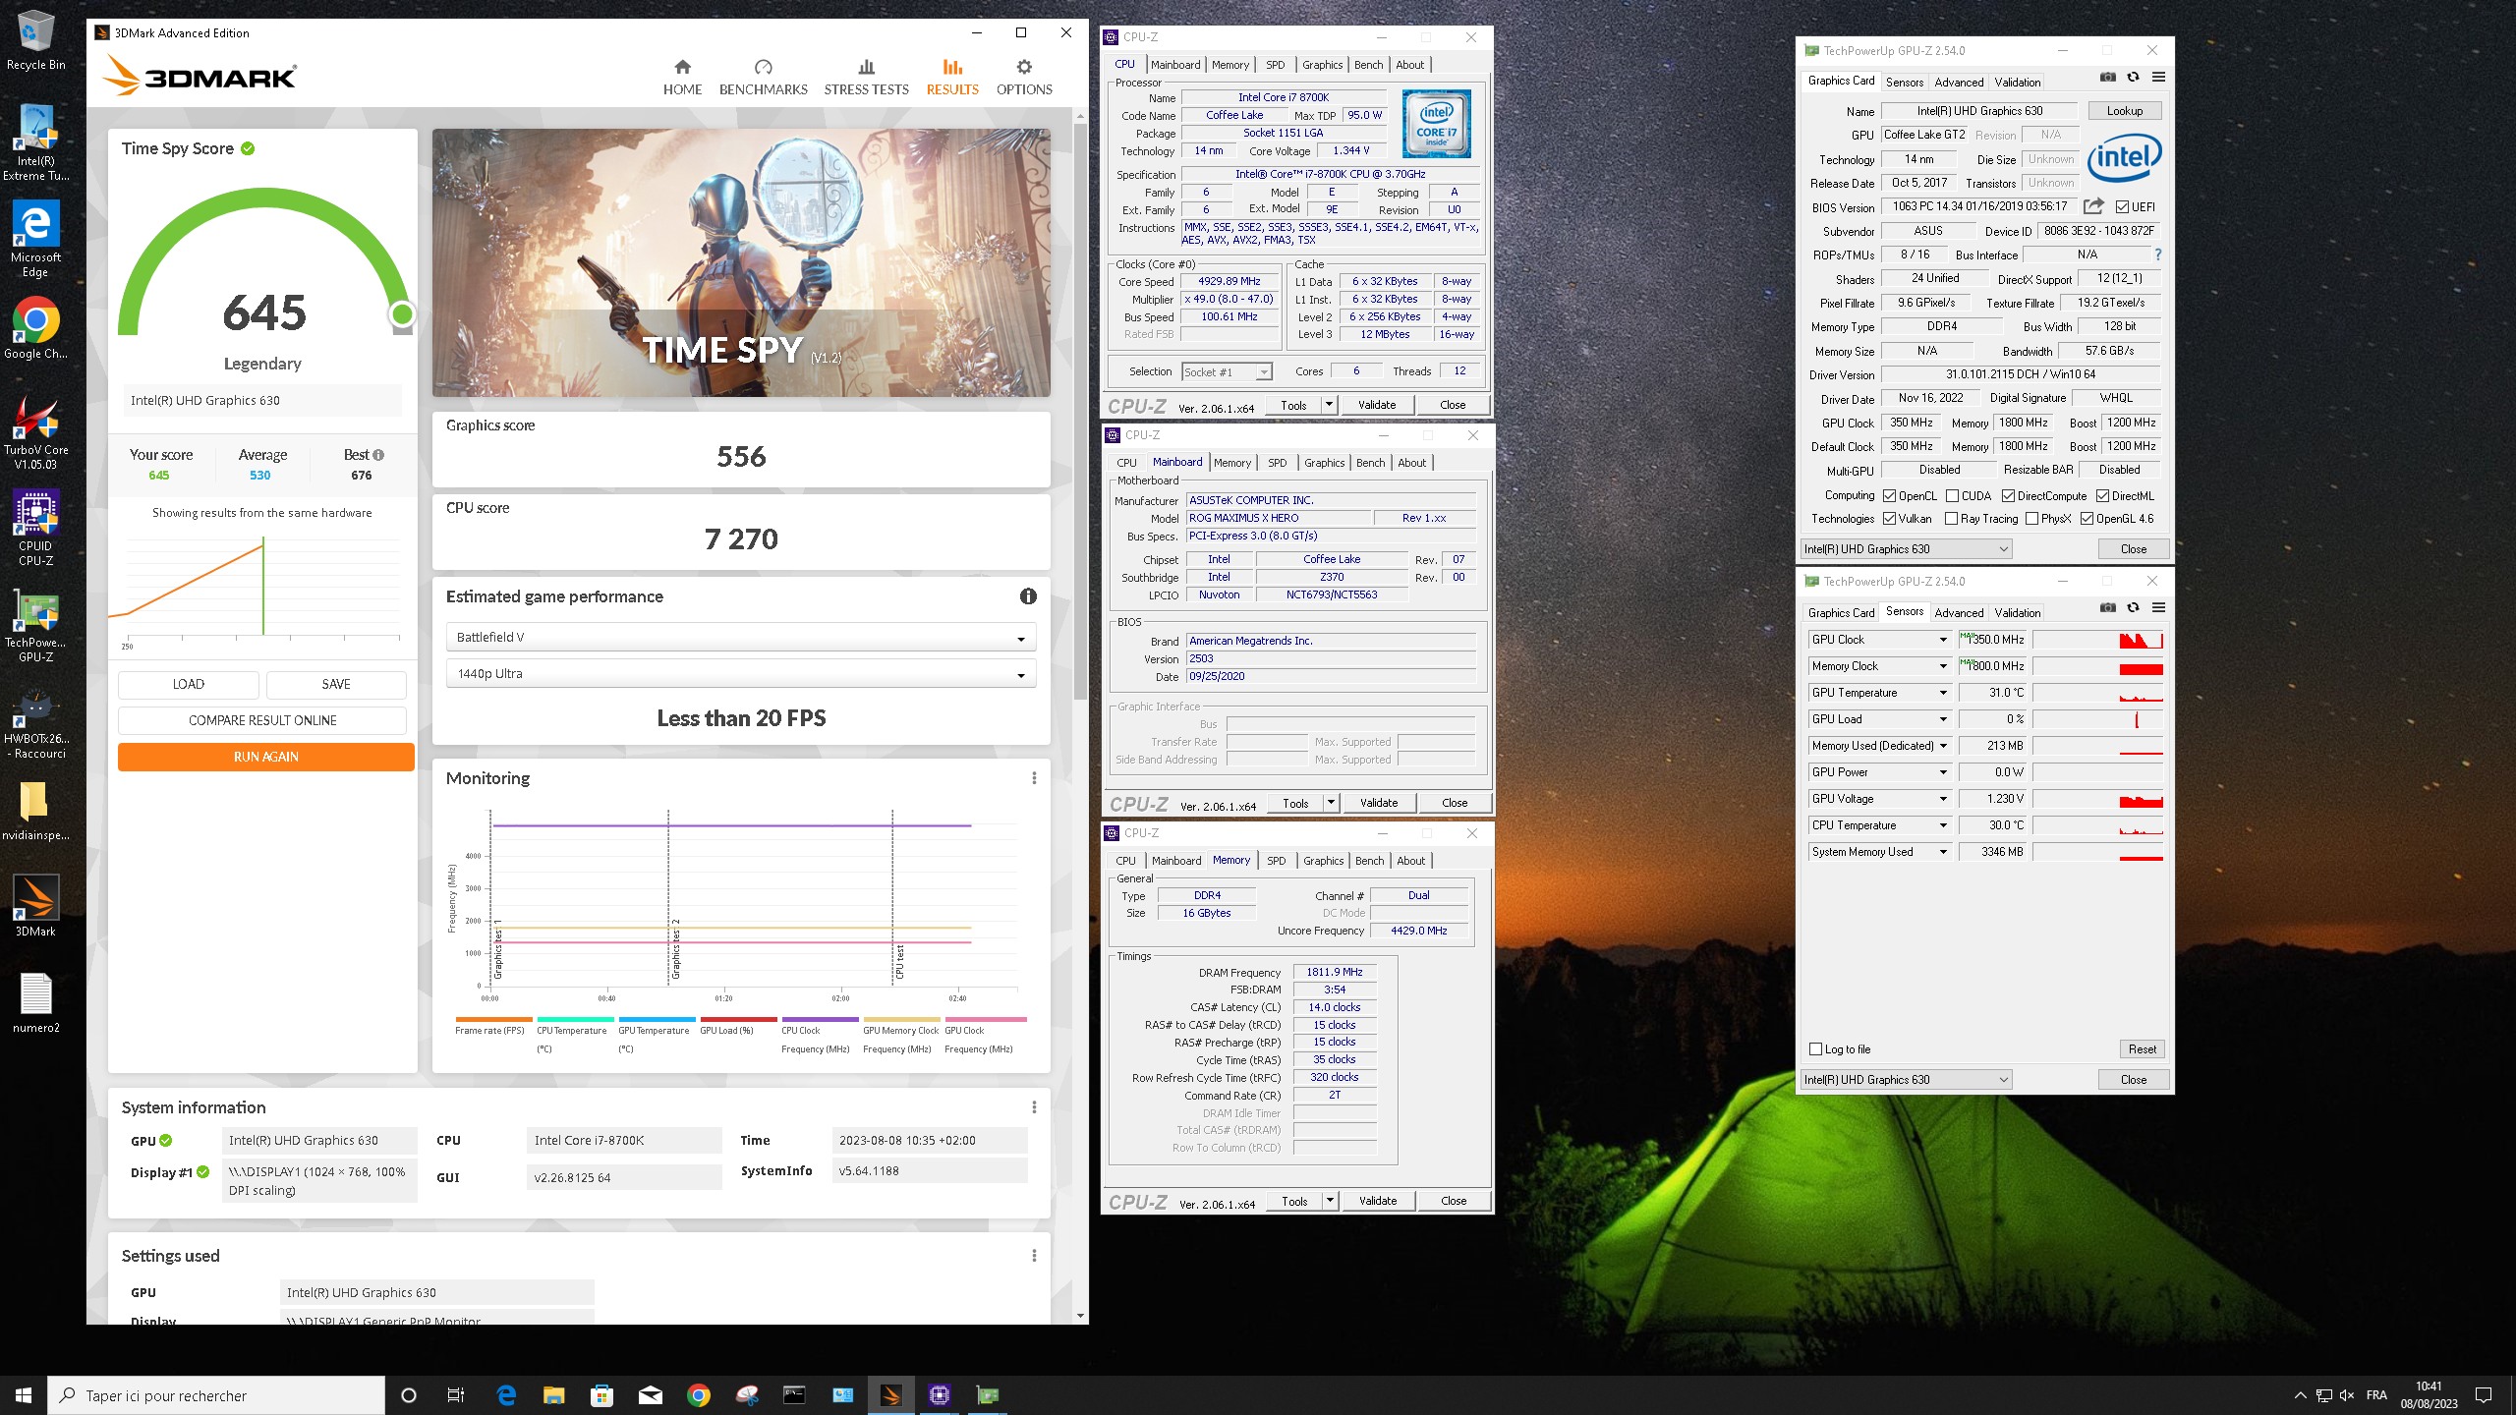This screenshot has height=1415, width=2516.
Task: Open the RESULTS section in 3DMark
Action: pos(952,77)
